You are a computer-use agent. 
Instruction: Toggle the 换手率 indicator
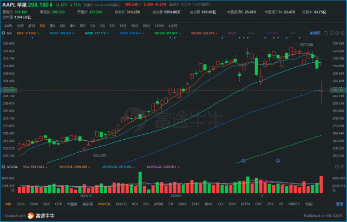click(88, 204)
